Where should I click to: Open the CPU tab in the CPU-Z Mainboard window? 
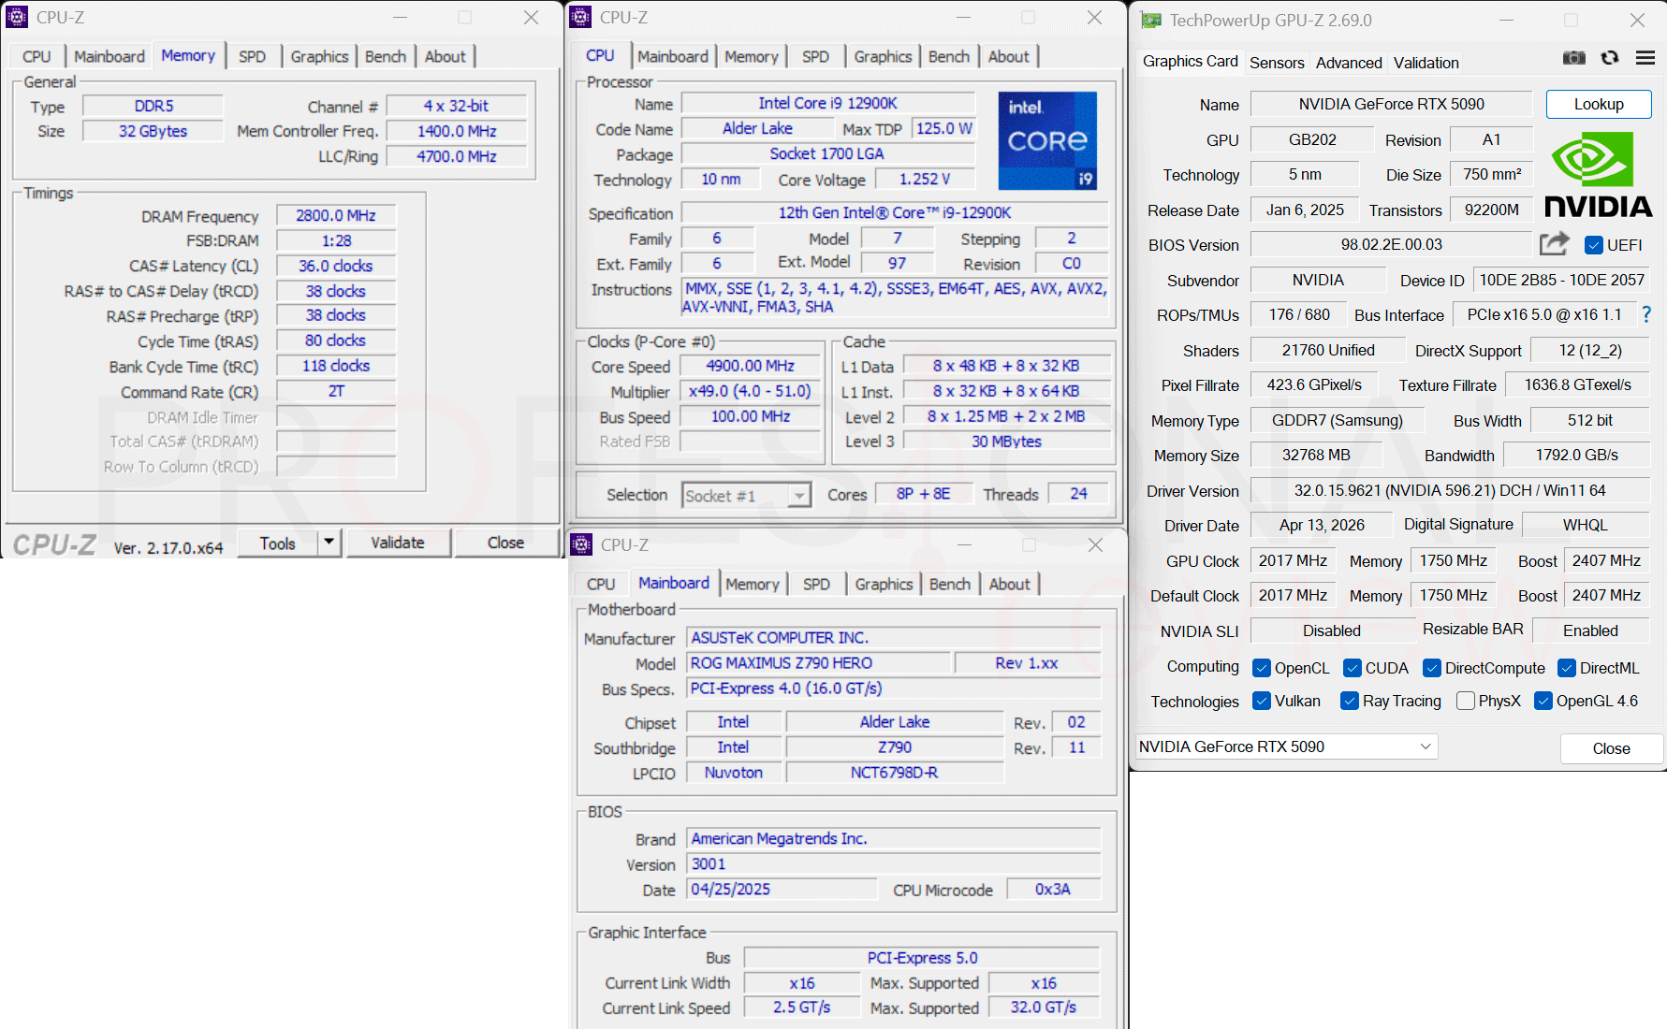pos(601,584)
